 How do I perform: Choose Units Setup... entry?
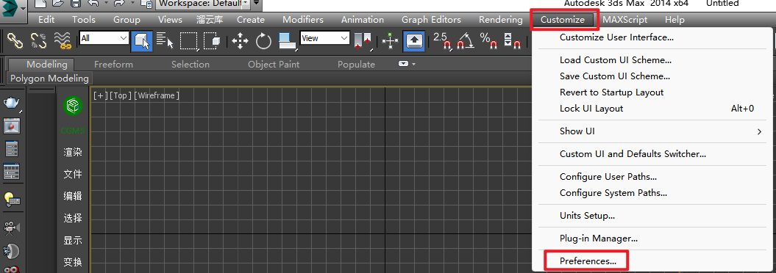[x=587, y=216]
